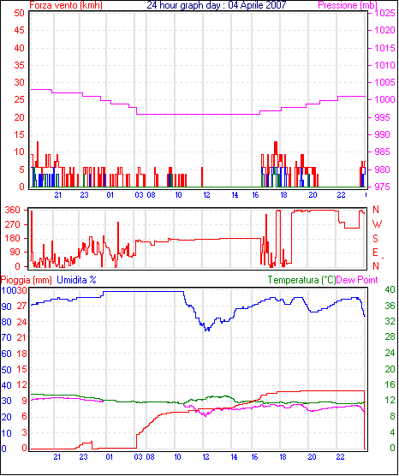Click the '24 hour graph day : 04 Aprile 2007' heading
399x476 pixels.
(x=217, y=5)
